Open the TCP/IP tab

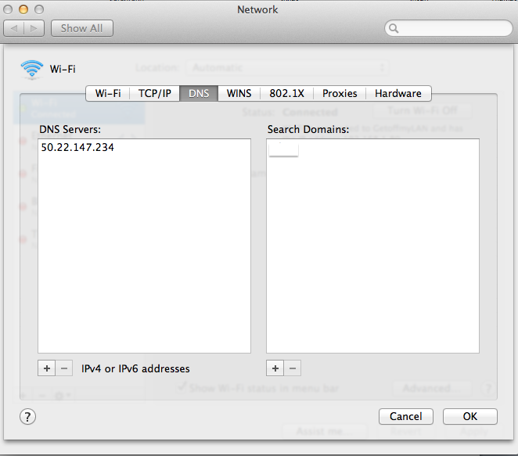pos(155,93)
